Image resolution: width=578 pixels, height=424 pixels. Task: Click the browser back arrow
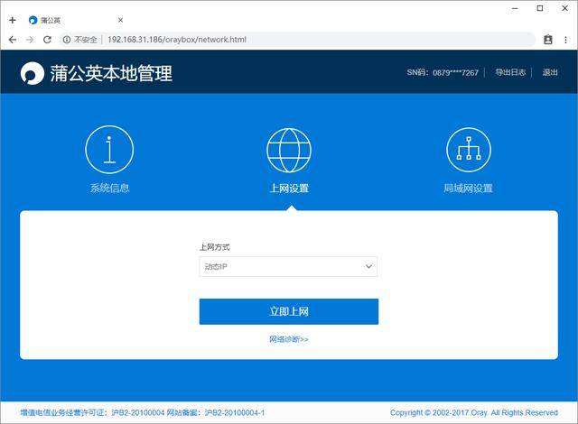(12, 40)
